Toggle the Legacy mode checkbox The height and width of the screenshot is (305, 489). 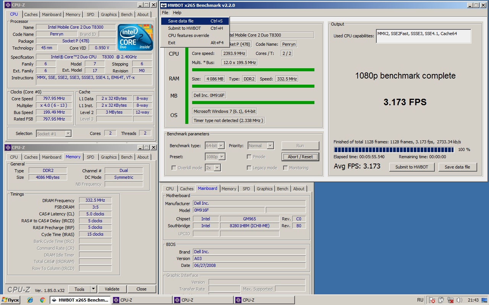[x=249, y=168]
